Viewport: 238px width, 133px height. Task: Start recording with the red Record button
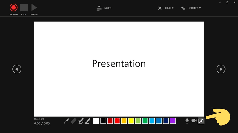(13, 7)
